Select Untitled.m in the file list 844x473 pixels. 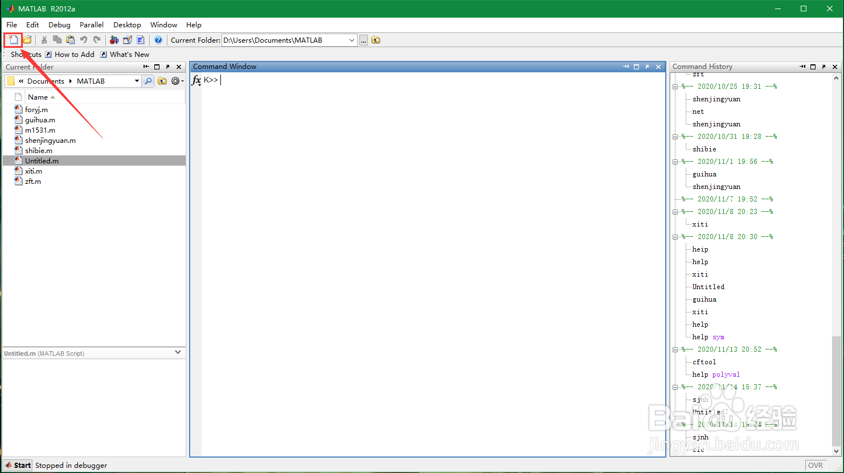pyautogui.click(x=42, y=161)
